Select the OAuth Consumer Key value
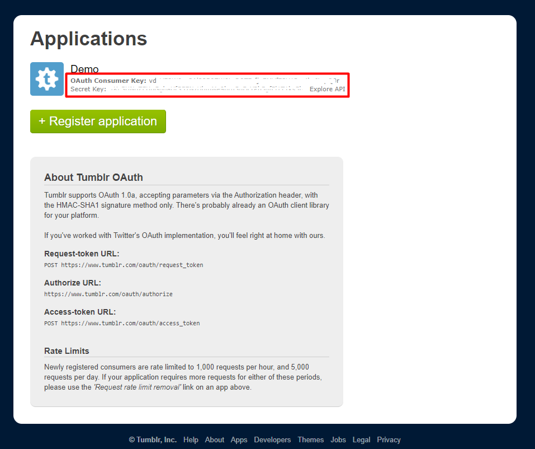The height and width of the screenshot is (449, 535). point(235,80)
